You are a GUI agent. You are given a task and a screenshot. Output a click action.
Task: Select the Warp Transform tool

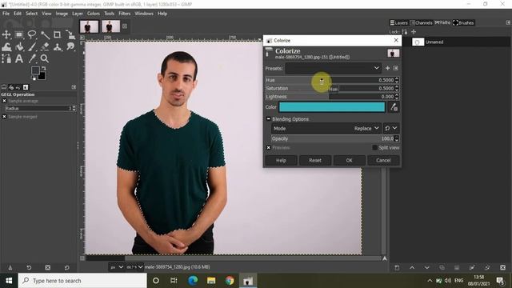(6, 46)
